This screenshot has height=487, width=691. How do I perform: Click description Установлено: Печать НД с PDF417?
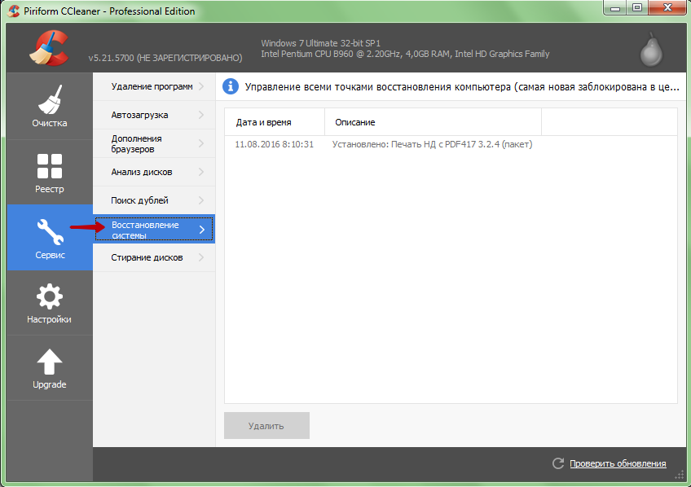(433, 144)
